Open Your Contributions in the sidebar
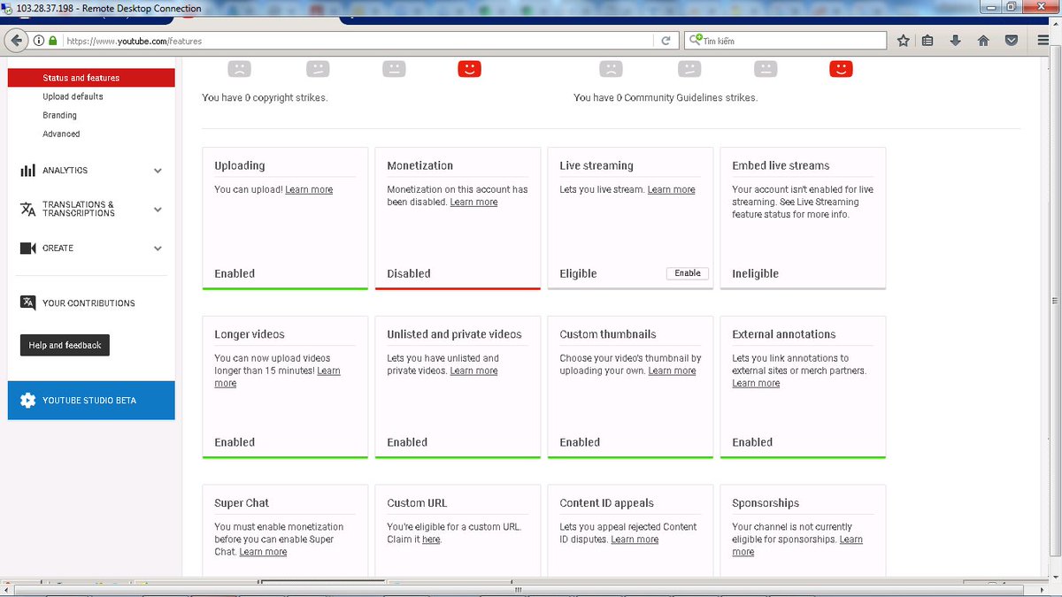The width and height of the screenshot is (1062, 597). pyautogui.click(x=88, y=303)
